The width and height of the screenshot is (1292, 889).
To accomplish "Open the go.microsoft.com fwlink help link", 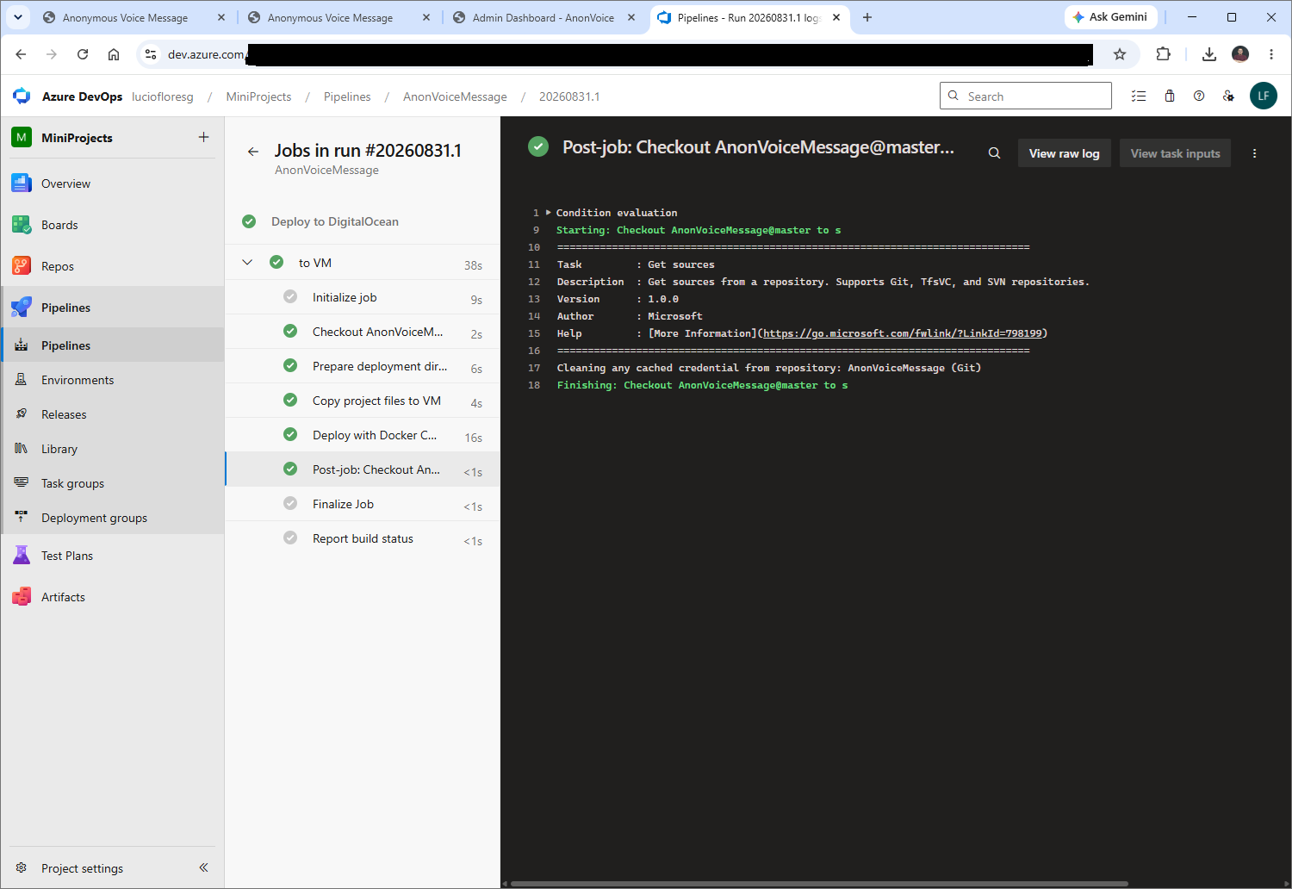I will pyautogui.click(x=903, y=333).
